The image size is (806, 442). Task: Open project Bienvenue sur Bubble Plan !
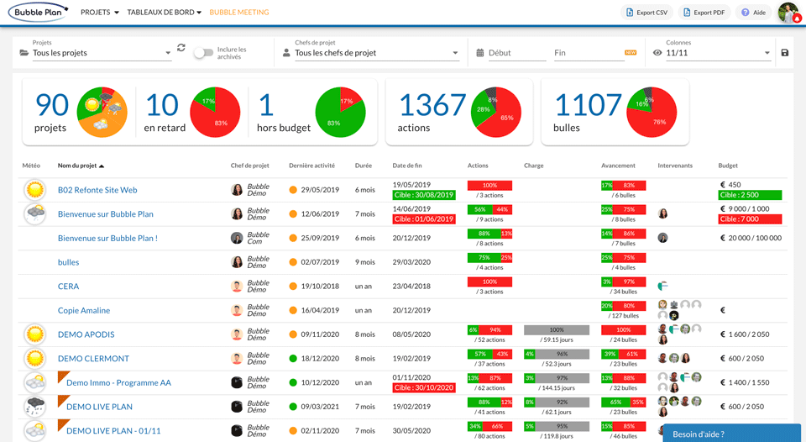[x=107, y=239]
